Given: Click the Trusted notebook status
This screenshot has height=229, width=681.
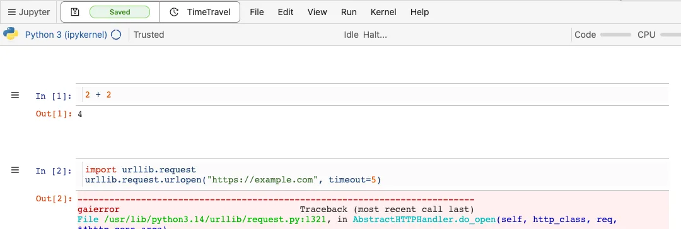Looking at the screenshot, I should pyautogui.click(x=149, y=35).
